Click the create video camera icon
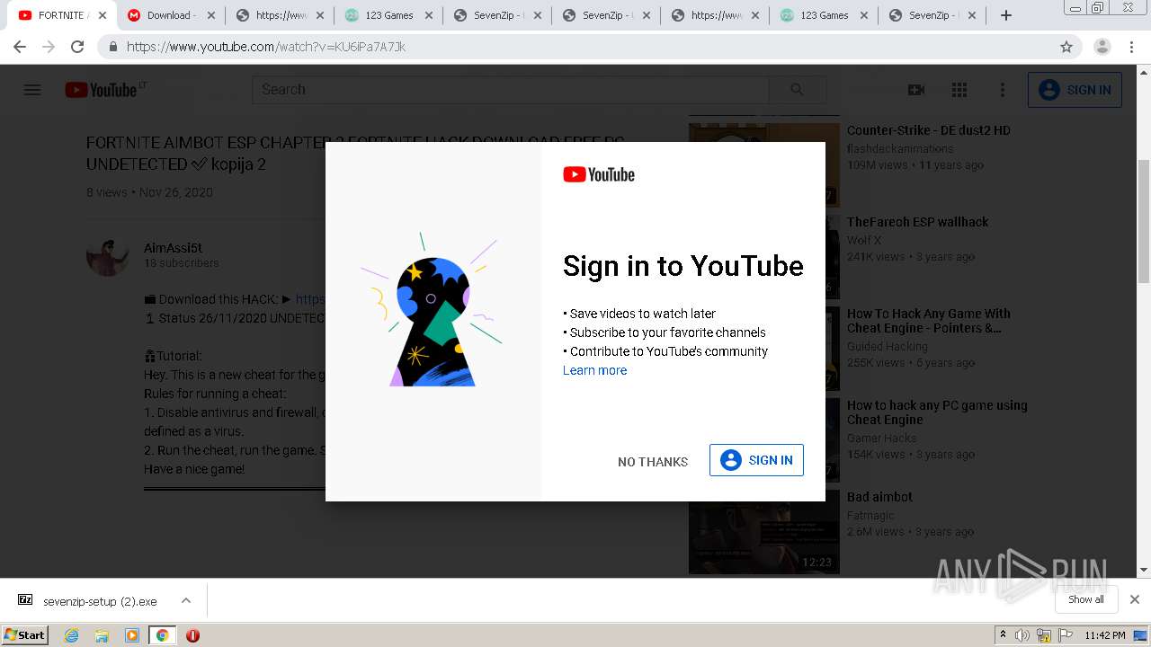This screenshot has height=647, width=1151. pos(916,90)
